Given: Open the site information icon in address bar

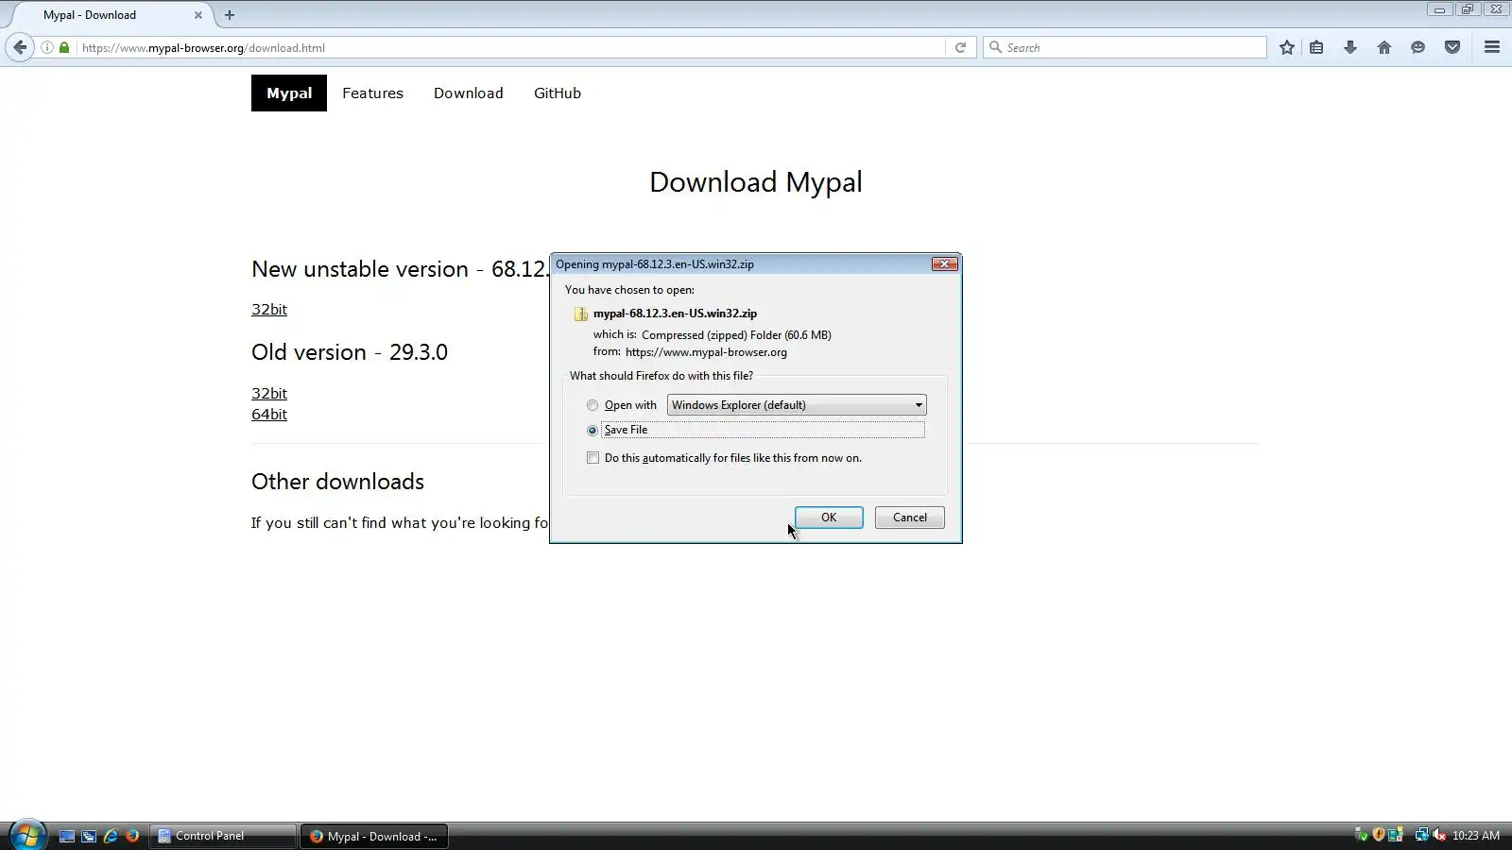Looking at the screenshot, I should point(46,47).
